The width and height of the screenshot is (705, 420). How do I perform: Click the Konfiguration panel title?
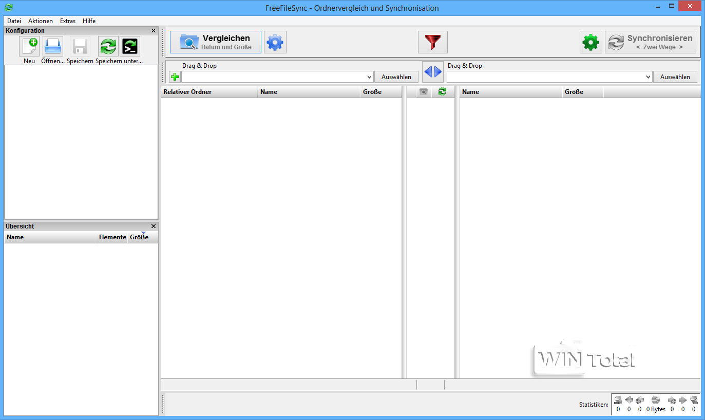tap(25, 31)
